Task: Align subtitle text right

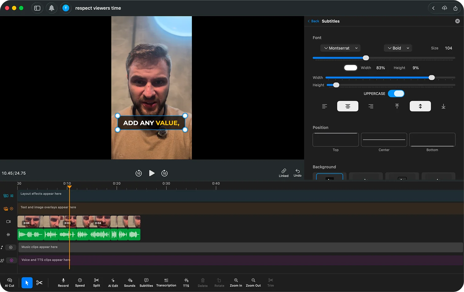Action: pyautogui.click(x=371, y=106)
